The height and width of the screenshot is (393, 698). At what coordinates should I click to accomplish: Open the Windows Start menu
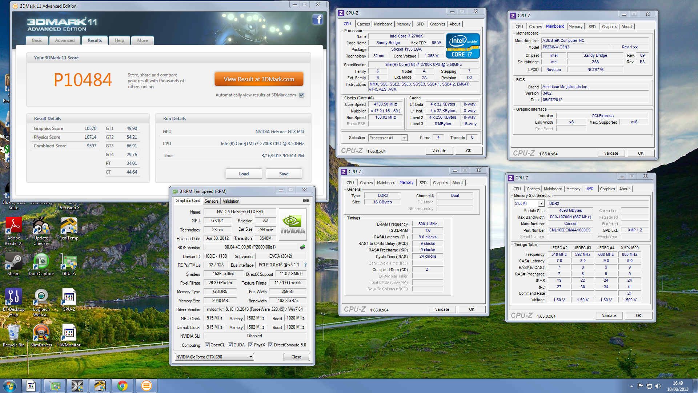9,386
